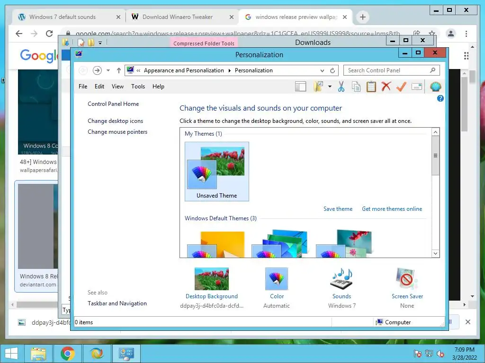Click the red X Delete icon
The height and width of the screenshot is (363, 485).
[x=386, y=87]
